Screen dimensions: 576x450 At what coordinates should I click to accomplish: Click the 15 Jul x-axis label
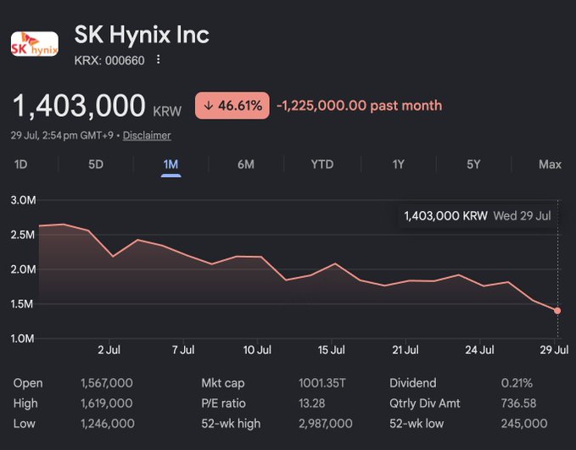(332, 350)
